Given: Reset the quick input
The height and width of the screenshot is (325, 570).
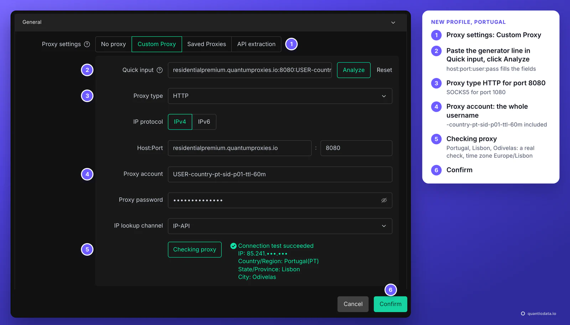Looking at the screenshot, I should (x=384, y=70).
